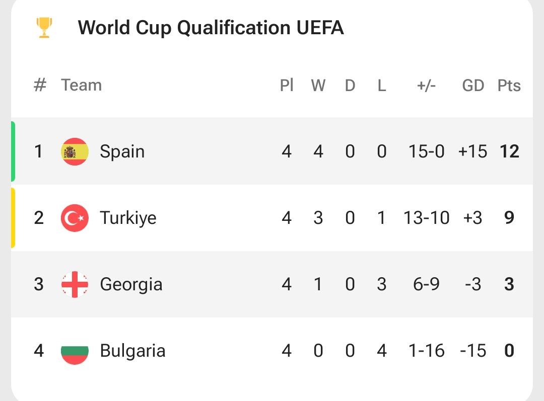Click Spain's 12 points value
Viewport: 544px width, 401px height.
click(x=509, y=151)
